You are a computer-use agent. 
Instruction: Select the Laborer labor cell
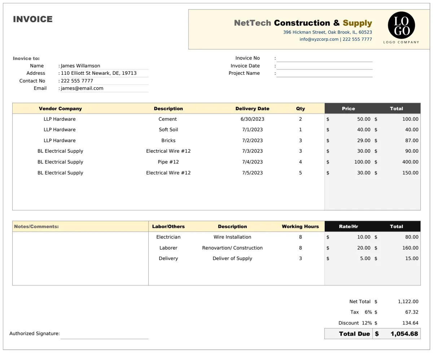click(x=169, y=248)
